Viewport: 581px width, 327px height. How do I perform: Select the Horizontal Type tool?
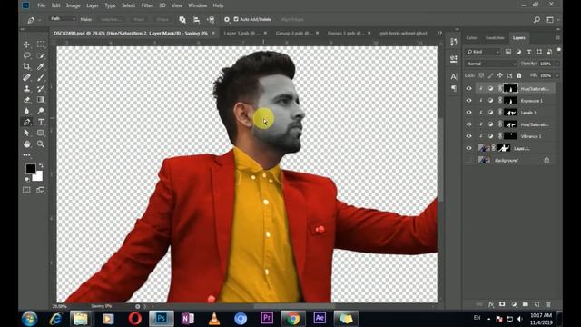(41, 122)
